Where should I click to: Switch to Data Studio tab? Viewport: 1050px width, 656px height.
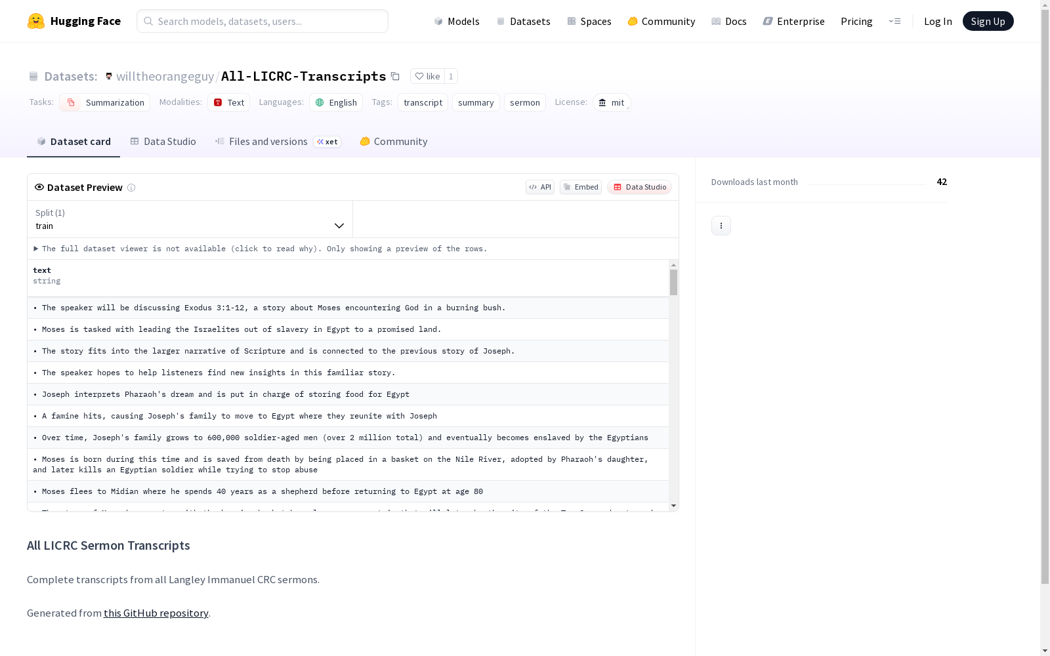click(163, 142)
